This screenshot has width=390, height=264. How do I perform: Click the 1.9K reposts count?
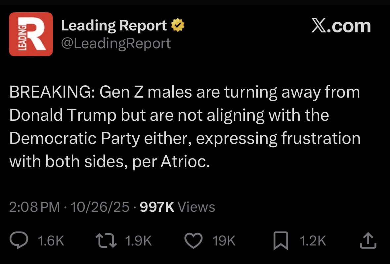pyautogui.click(x=139, y=241)
